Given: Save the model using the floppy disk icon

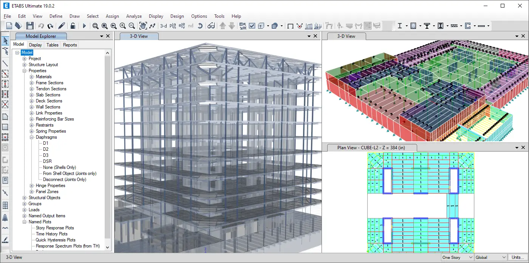Looking at the screenshot, I should [x=30, y=26].
